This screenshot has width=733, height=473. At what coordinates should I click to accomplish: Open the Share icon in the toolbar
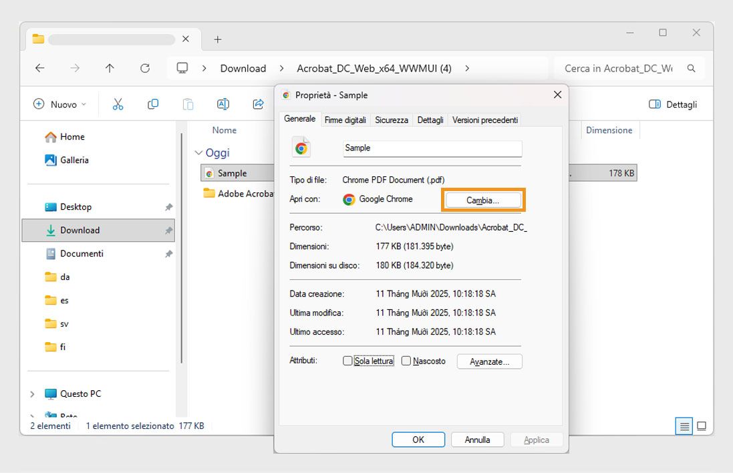coord(258,104)
